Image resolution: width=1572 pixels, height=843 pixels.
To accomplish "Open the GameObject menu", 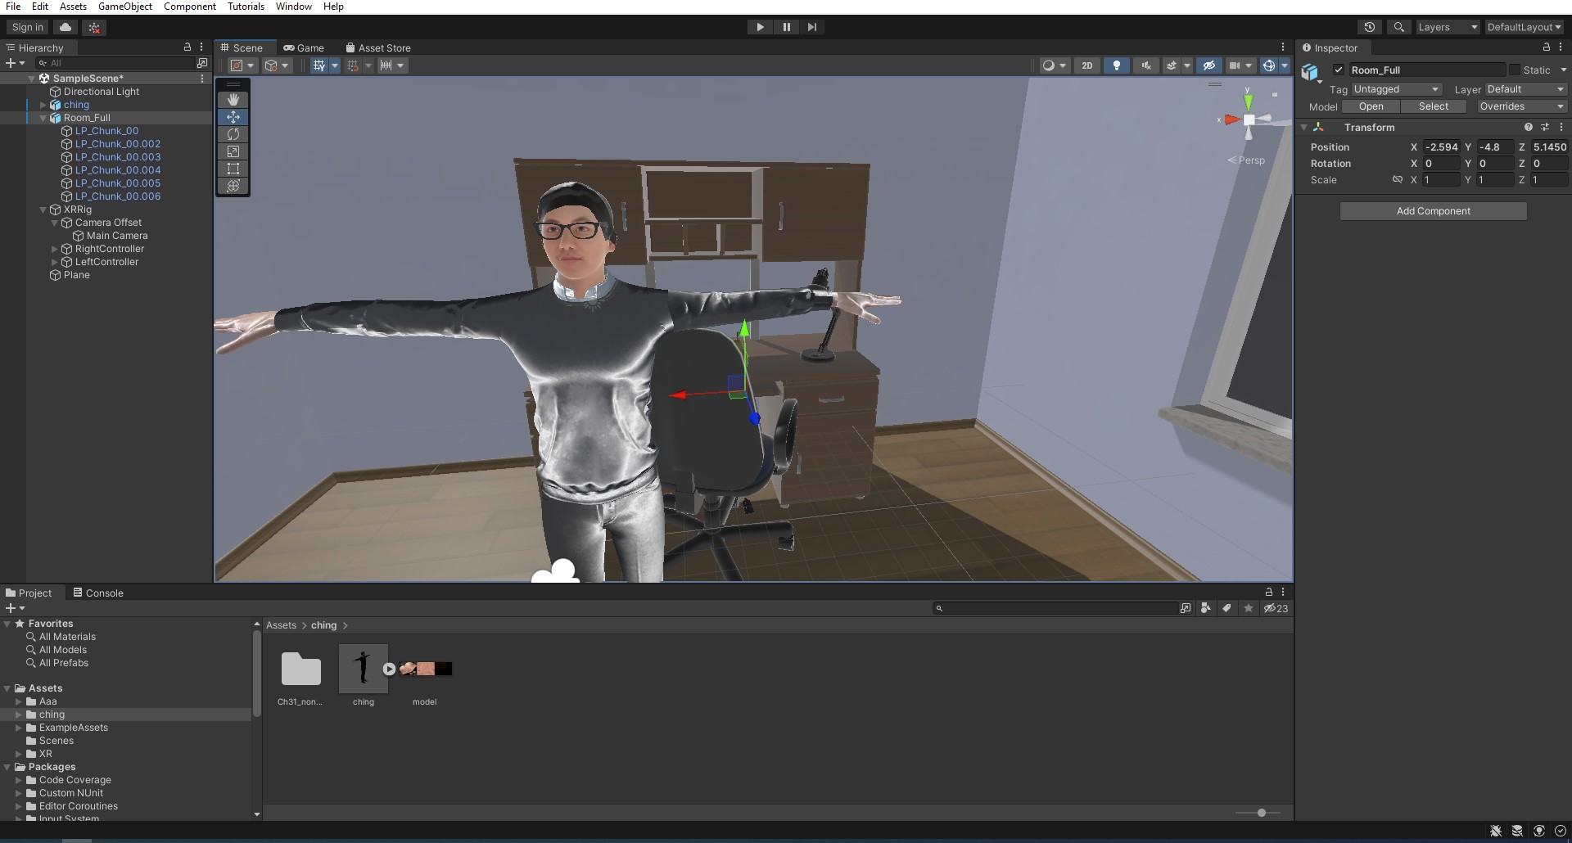I will (x=125, y=7).
